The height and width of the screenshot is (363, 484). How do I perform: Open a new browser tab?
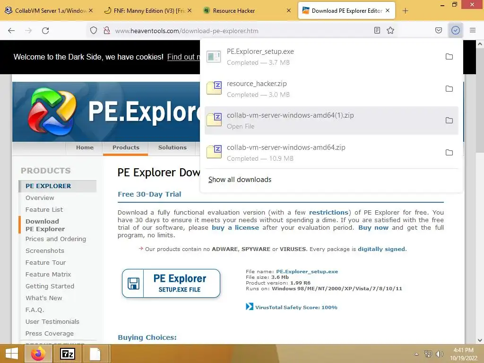pos(405,11)
